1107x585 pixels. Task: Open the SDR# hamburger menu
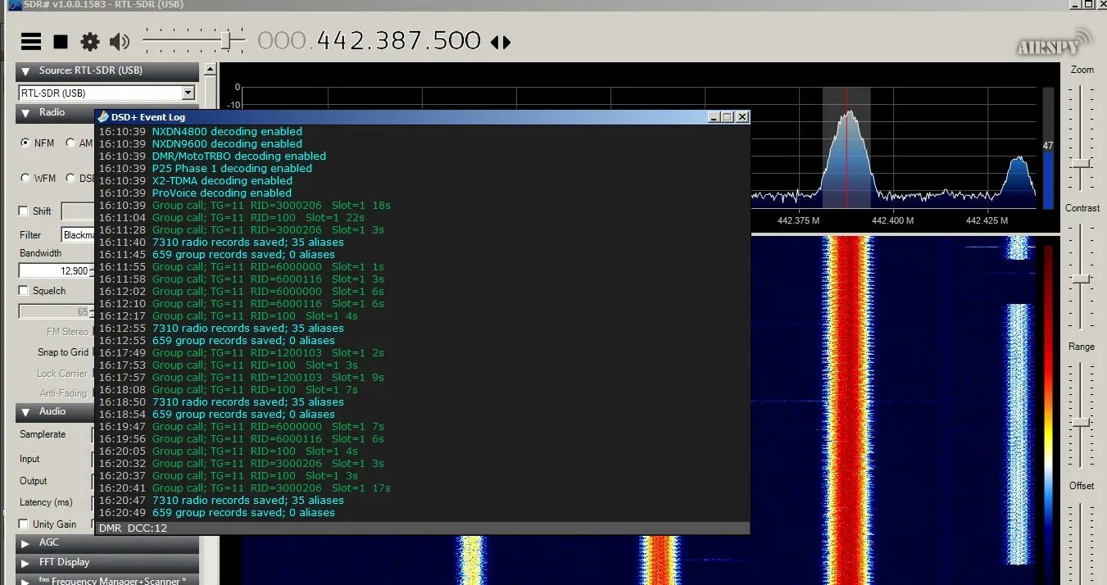tap(31, 41)
